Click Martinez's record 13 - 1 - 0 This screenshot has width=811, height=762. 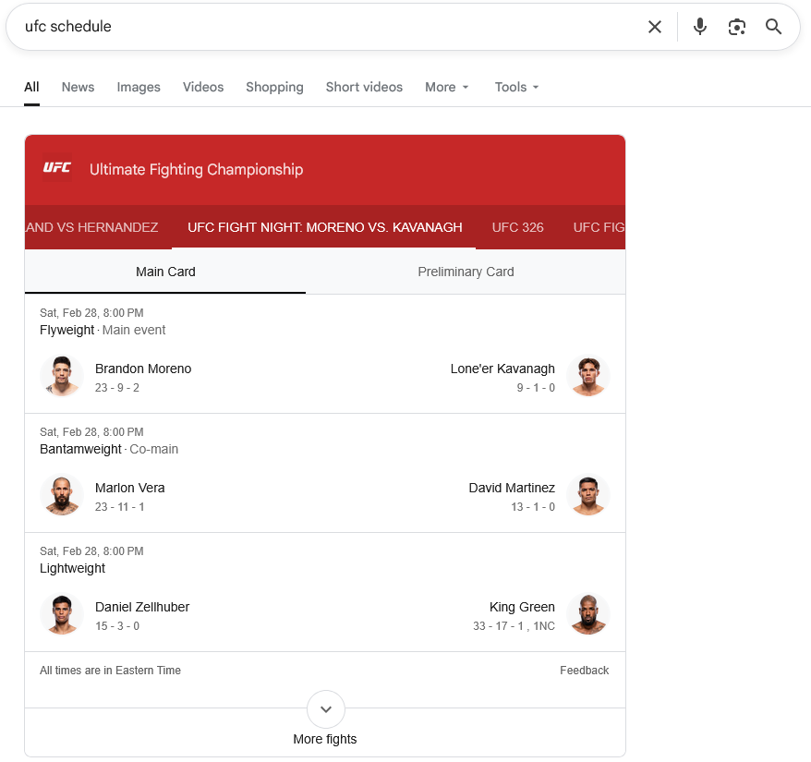click(x=533, y=507)
